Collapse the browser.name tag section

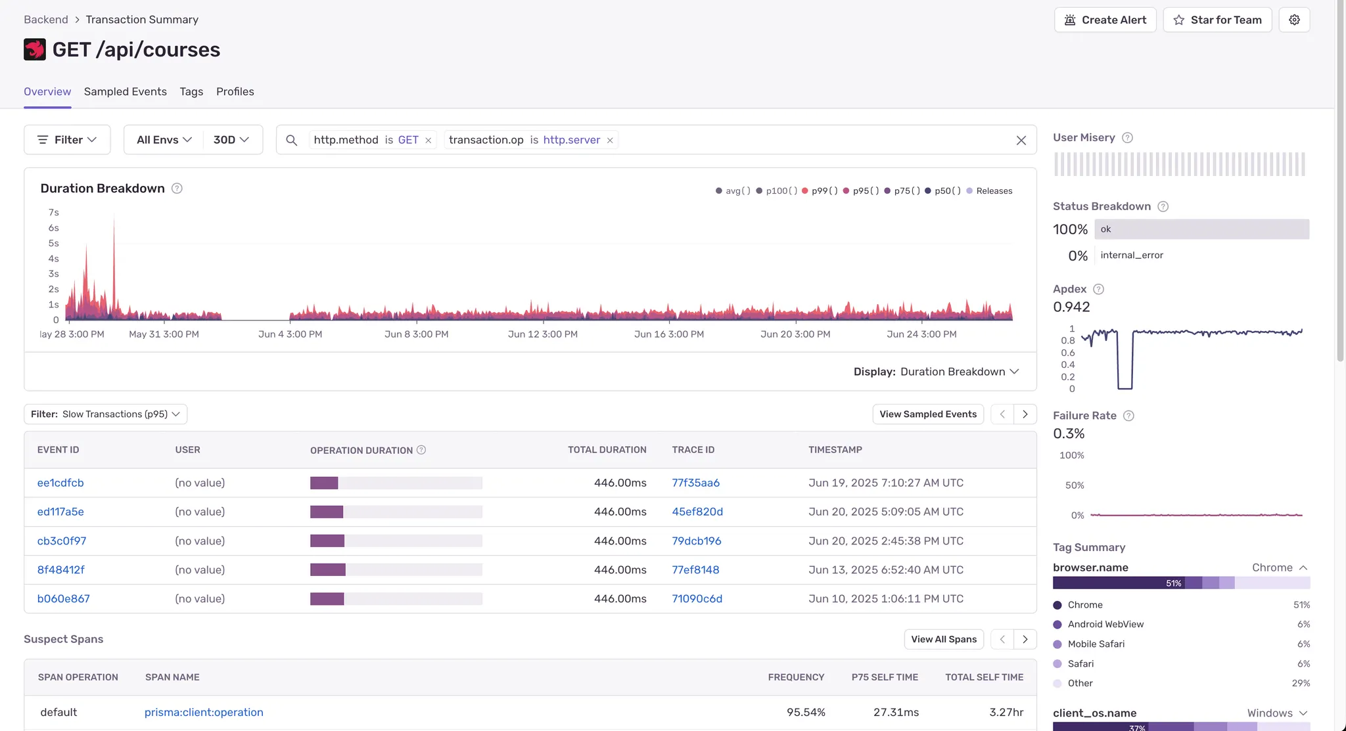tap(1303, 567)
